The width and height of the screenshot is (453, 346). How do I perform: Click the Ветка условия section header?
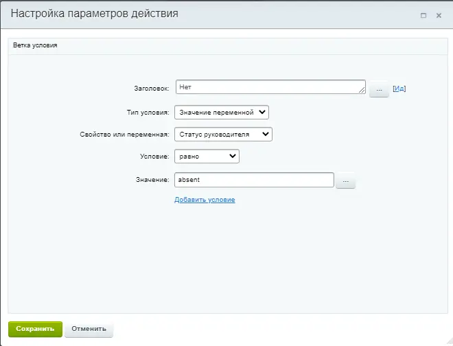228,45
